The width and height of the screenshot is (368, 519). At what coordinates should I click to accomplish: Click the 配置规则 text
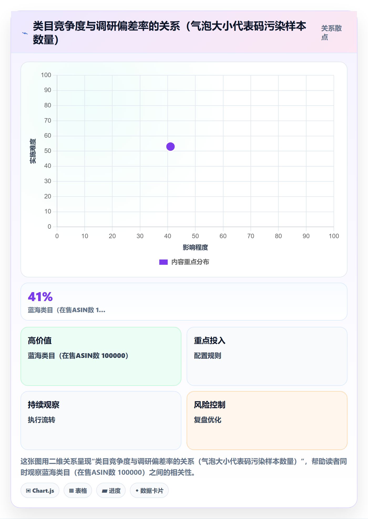(207, 356)
